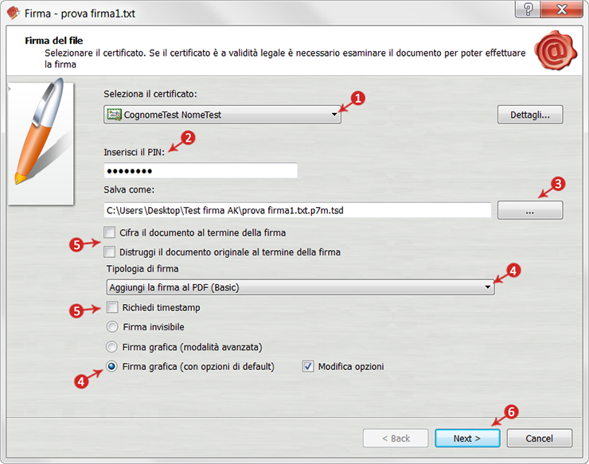Proceed with the Next button
The image size is (589, 464).
(x=467, y=438)
